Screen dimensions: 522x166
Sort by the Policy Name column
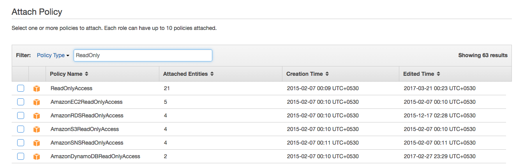point(69,74)
